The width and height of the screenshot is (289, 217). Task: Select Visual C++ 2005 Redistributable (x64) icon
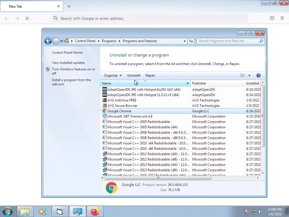[104, 127]
